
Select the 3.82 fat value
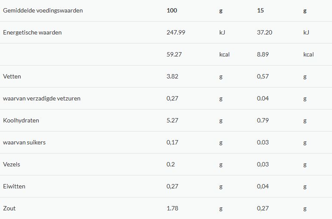click(x=172, y=76)
